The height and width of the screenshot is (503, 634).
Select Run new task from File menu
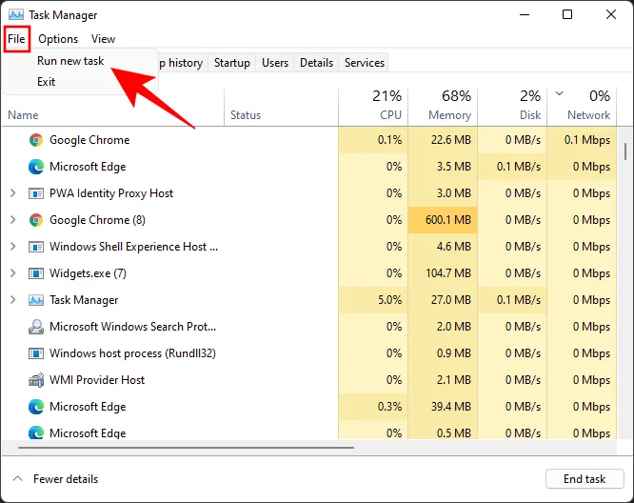click(70, 61)
